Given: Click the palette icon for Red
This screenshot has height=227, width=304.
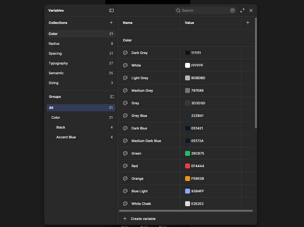Looking at the screenshot, I should [x=125, y=166].
